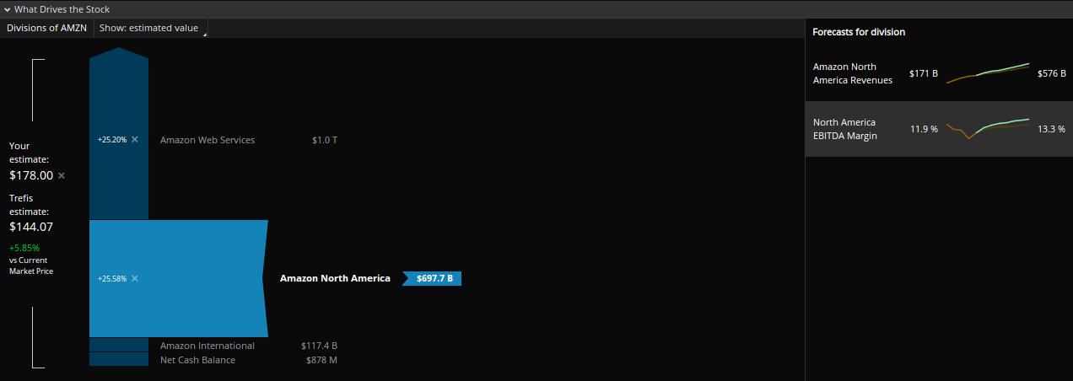
Task: Click the Forecasts for division heading
Action: 859,32
